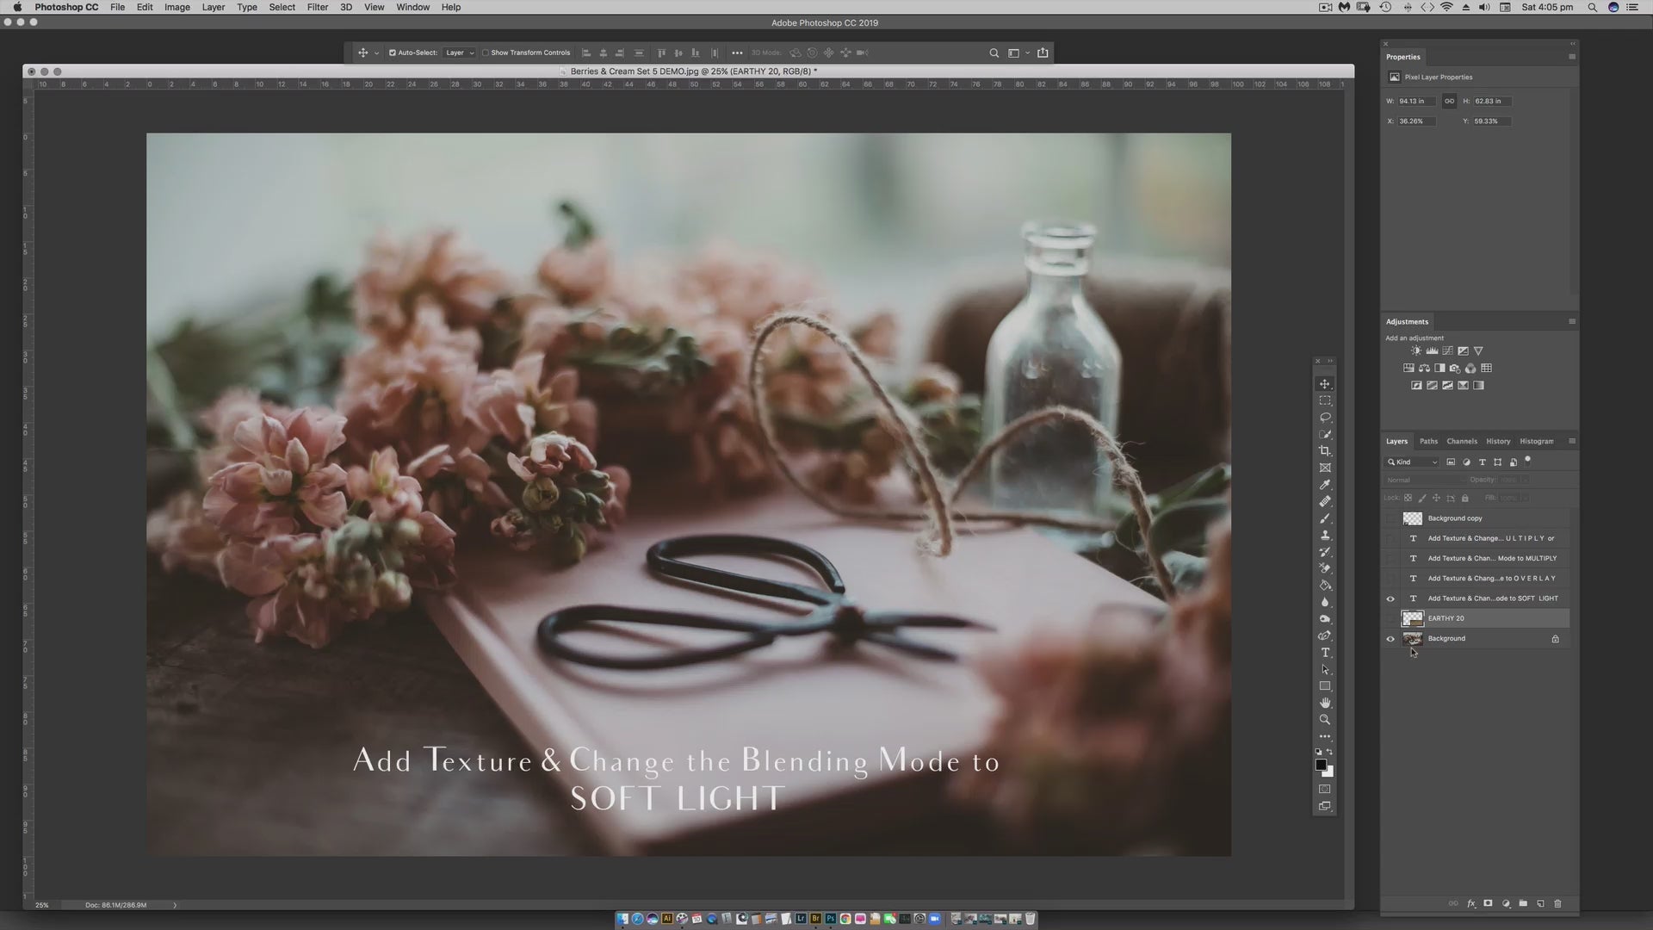Filter layers by type layers icon
Viewport: 1653px width, 930px height.
(x=1482, y=462)
